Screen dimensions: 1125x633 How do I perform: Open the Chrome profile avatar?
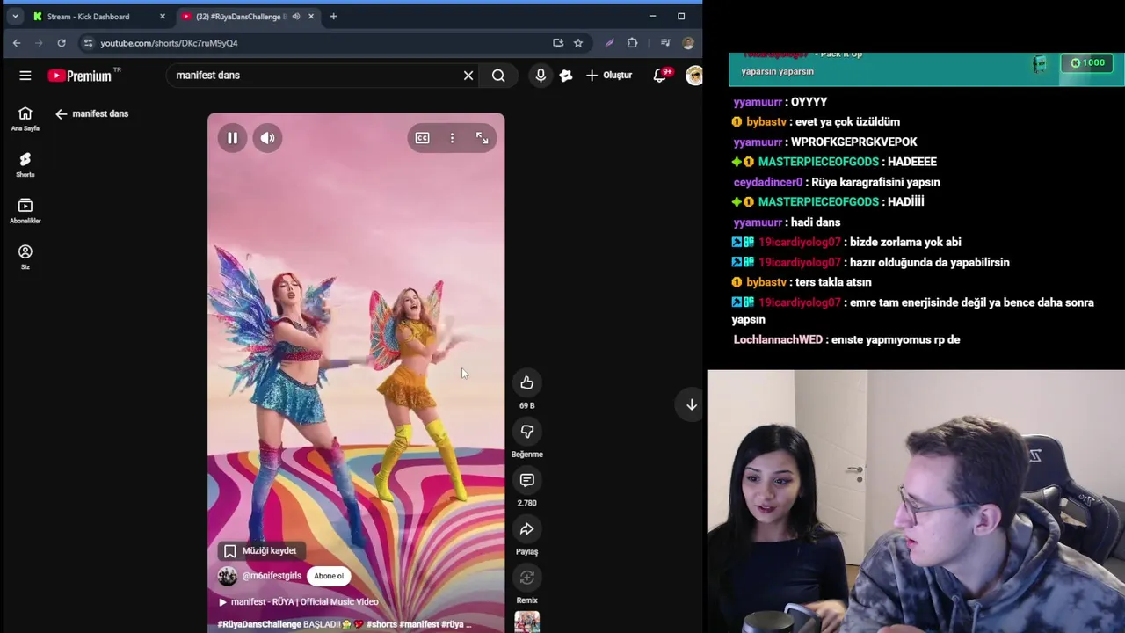[x=687, y=43]
